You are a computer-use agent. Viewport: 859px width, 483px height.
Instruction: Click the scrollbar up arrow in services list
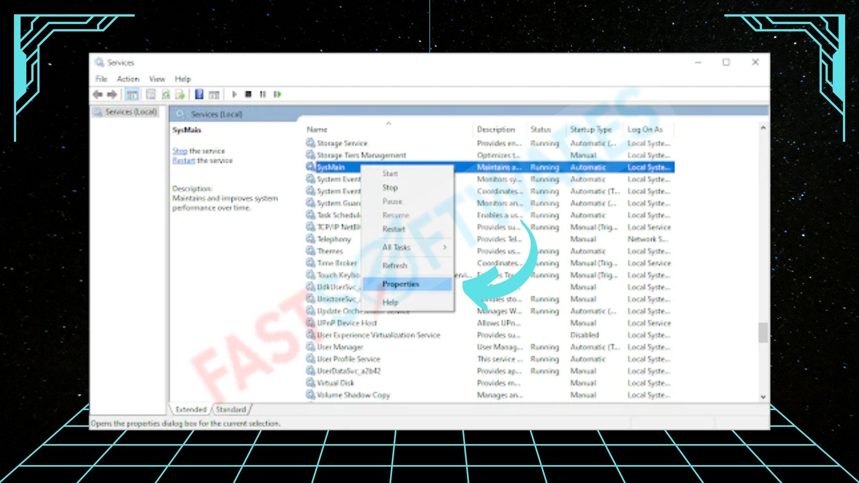tap(763, 128)
